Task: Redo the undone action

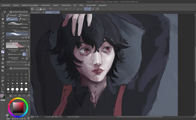Action: click(x=54, y=9)
